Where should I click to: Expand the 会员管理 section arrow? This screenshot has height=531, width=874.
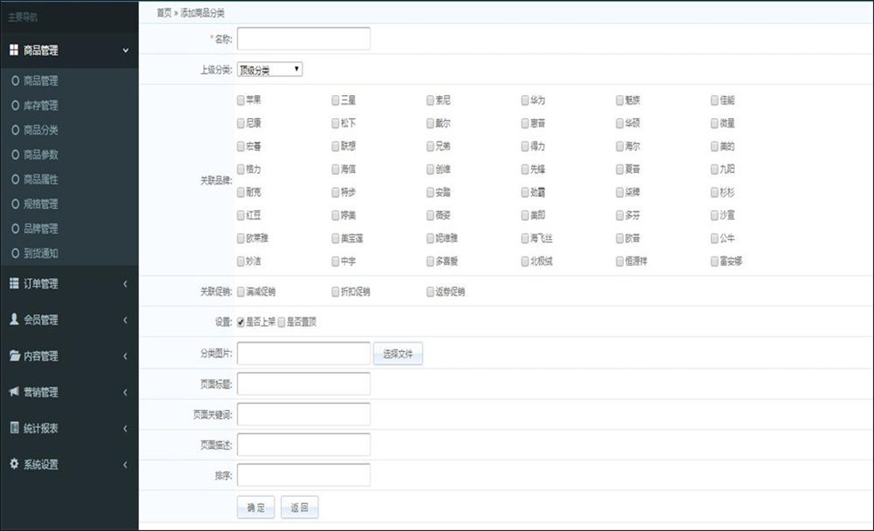(125, 319)
